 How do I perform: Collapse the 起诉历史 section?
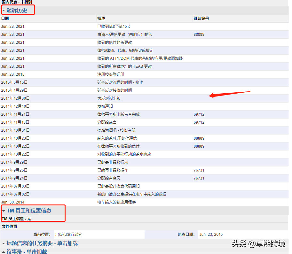coord(17,10)
